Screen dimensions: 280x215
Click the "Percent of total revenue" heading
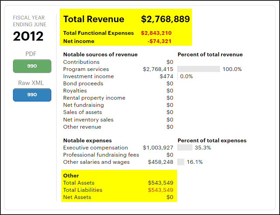(x=210, y=55)
